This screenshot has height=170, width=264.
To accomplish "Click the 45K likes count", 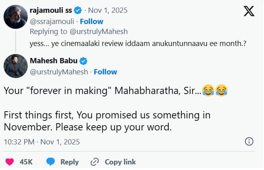I will [26, 162].
